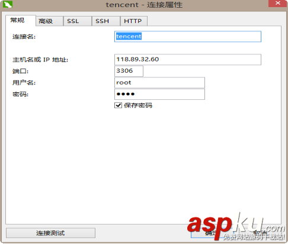This screenshot has width=288, height=244.
Task: Confirm with the 确定 button
Action: pyautogui.click(x=212, y=233)
